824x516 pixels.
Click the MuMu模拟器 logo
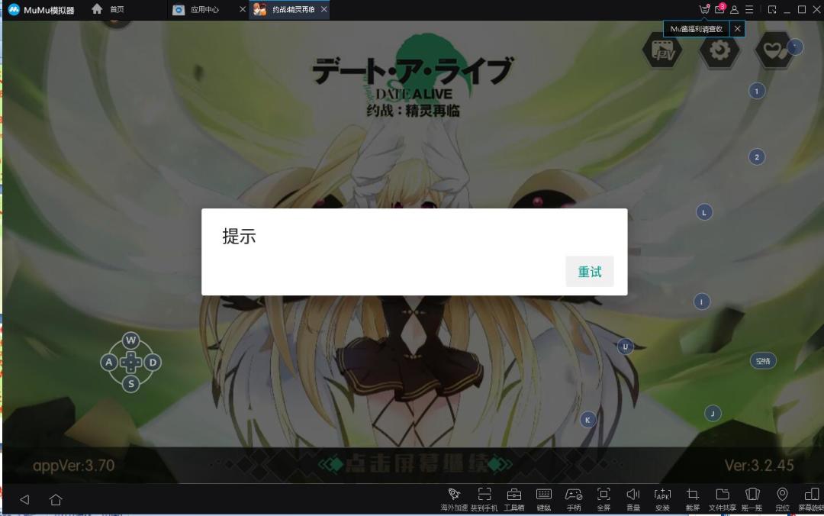point(41,9)
